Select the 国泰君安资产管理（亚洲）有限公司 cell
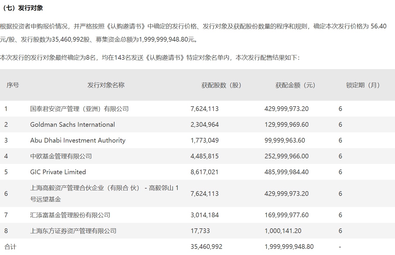Image resolution: width=395 pixels, height=255 pixels. tap(79, 109)
